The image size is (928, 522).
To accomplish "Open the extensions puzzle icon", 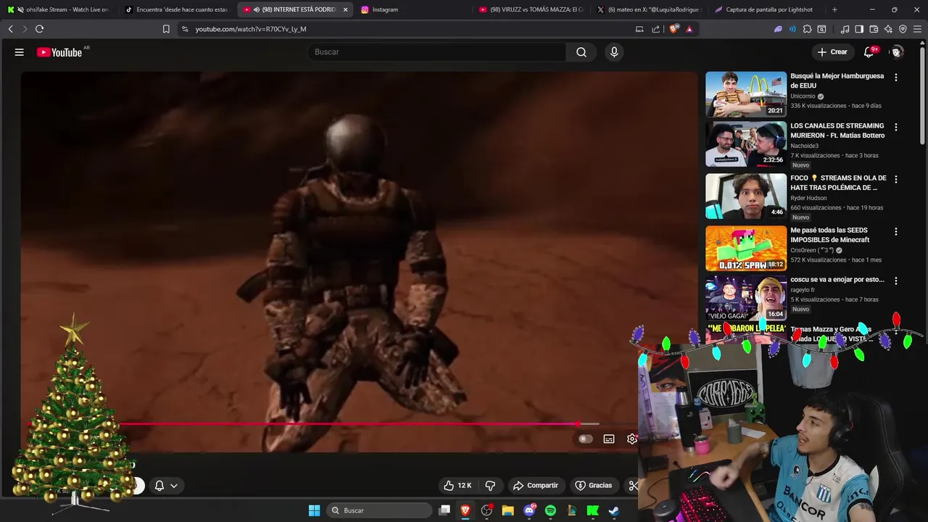I will pyautogui.click(x=807, y=29).
